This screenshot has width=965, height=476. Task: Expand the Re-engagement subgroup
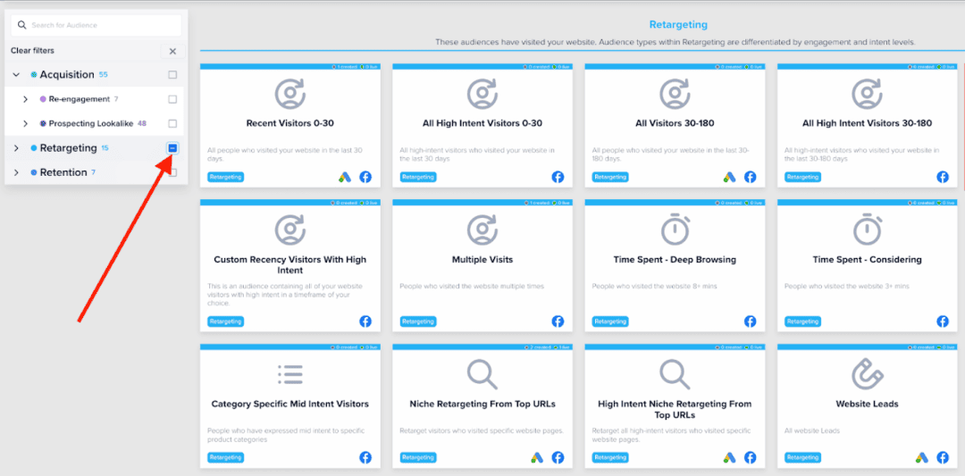[25, 99]
